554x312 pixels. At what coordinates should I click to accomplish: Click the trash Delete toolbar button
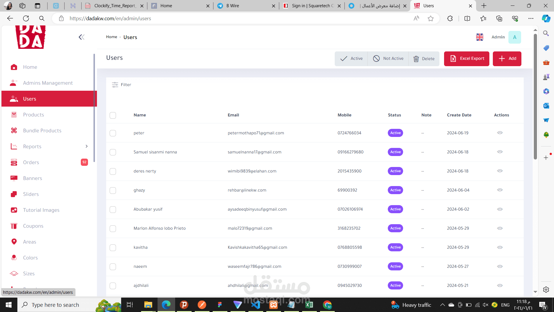pyautogui.click(x=424, y=59)
